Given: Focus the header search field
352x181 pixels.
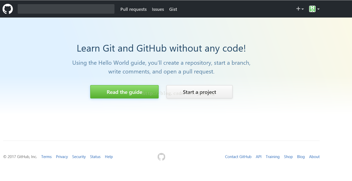Looking at the screenshot, I should click(66, 9).
